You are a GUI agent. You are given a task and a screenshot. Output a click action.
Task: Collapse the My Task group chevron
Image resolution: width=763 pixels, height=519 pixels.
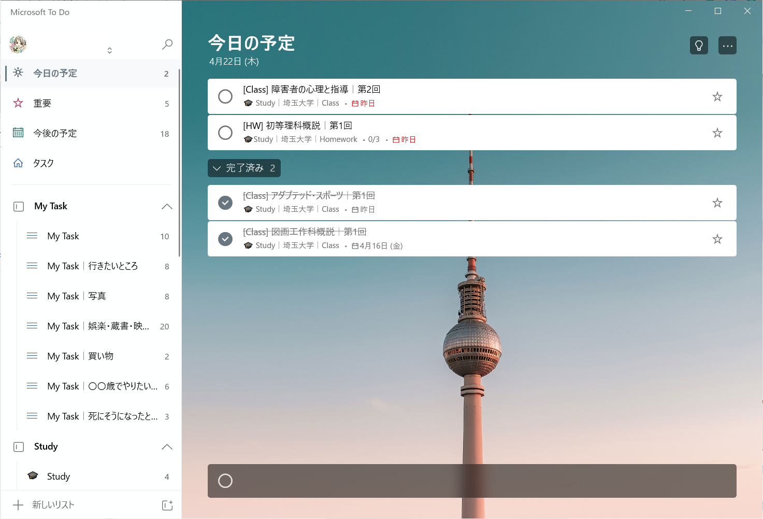click(x=167, y=207)
